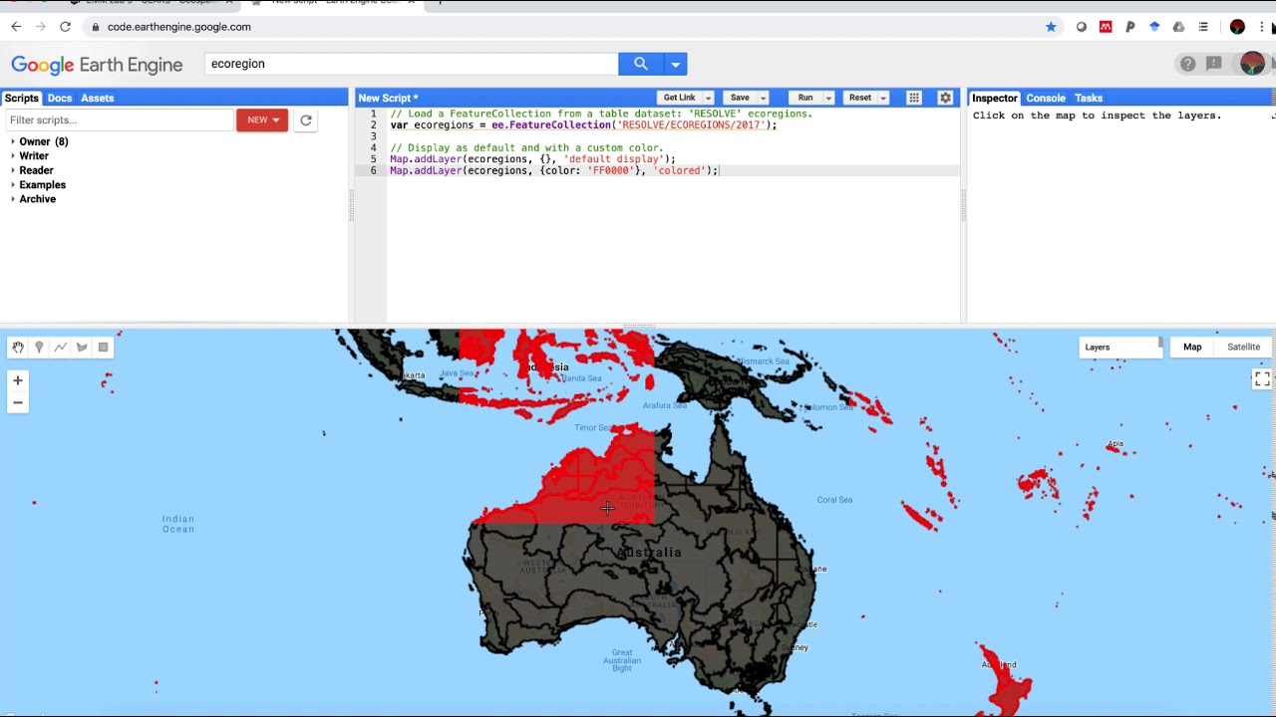
Task: Click the Google Drive extension icon
Action: (x=1178, y=27)
